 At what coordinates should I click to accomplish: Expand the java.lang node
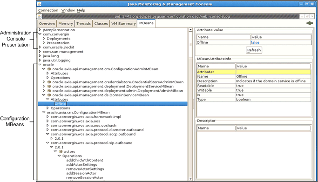click(40, 56)
